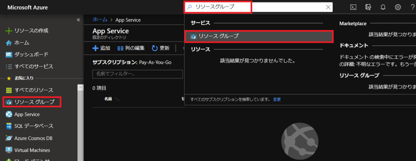Screen dimensions: 416x161
Task: Open the All Services list icon
Action: [9, 66]
